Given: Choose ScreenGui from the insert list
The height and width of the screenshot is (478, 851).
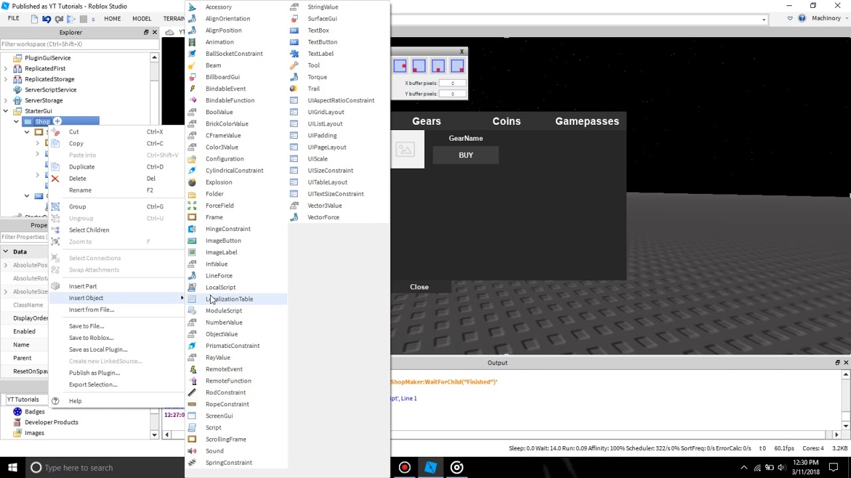Looking at the screenshot, I should tap(236, 416).
